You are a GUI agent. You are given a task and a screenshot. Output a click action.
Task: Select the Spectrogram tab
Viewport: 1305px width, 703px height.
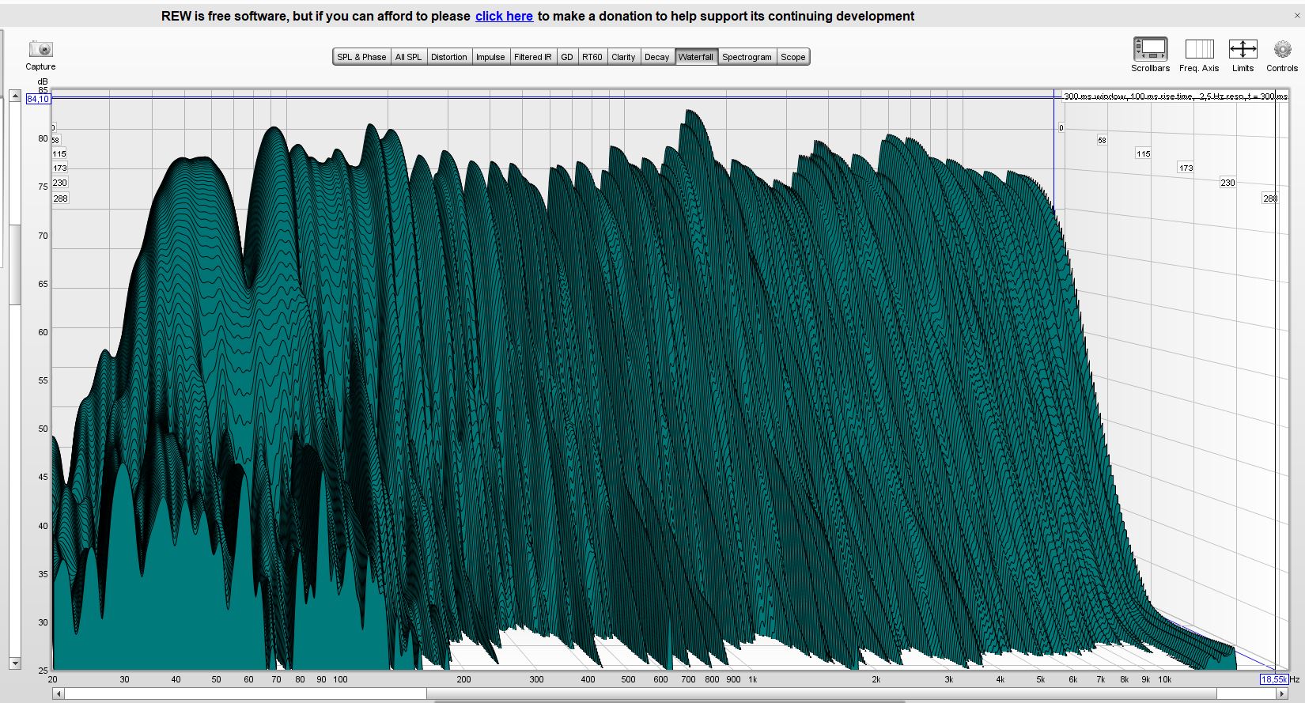747,57
